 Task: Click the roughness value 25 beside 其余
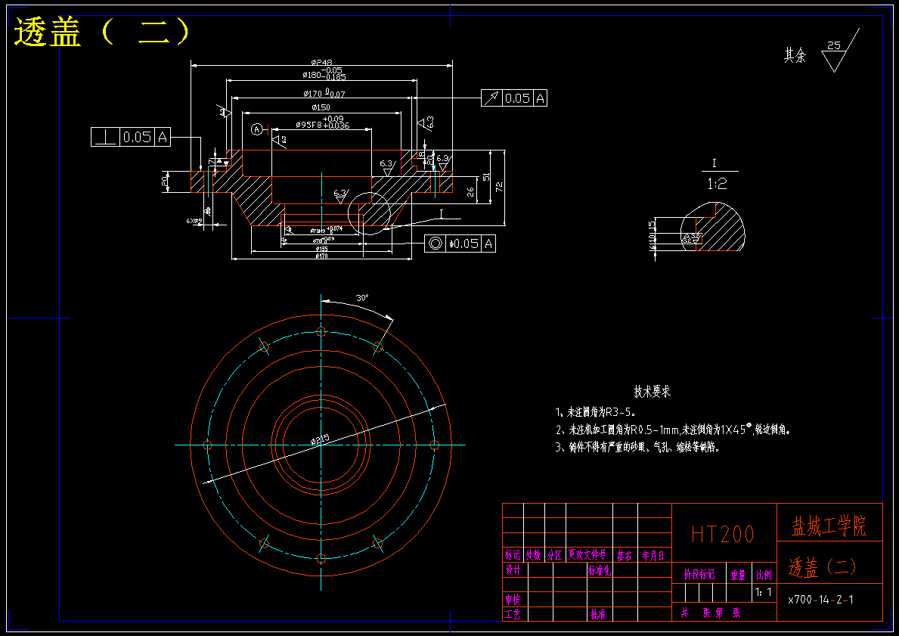click(834, 45)
